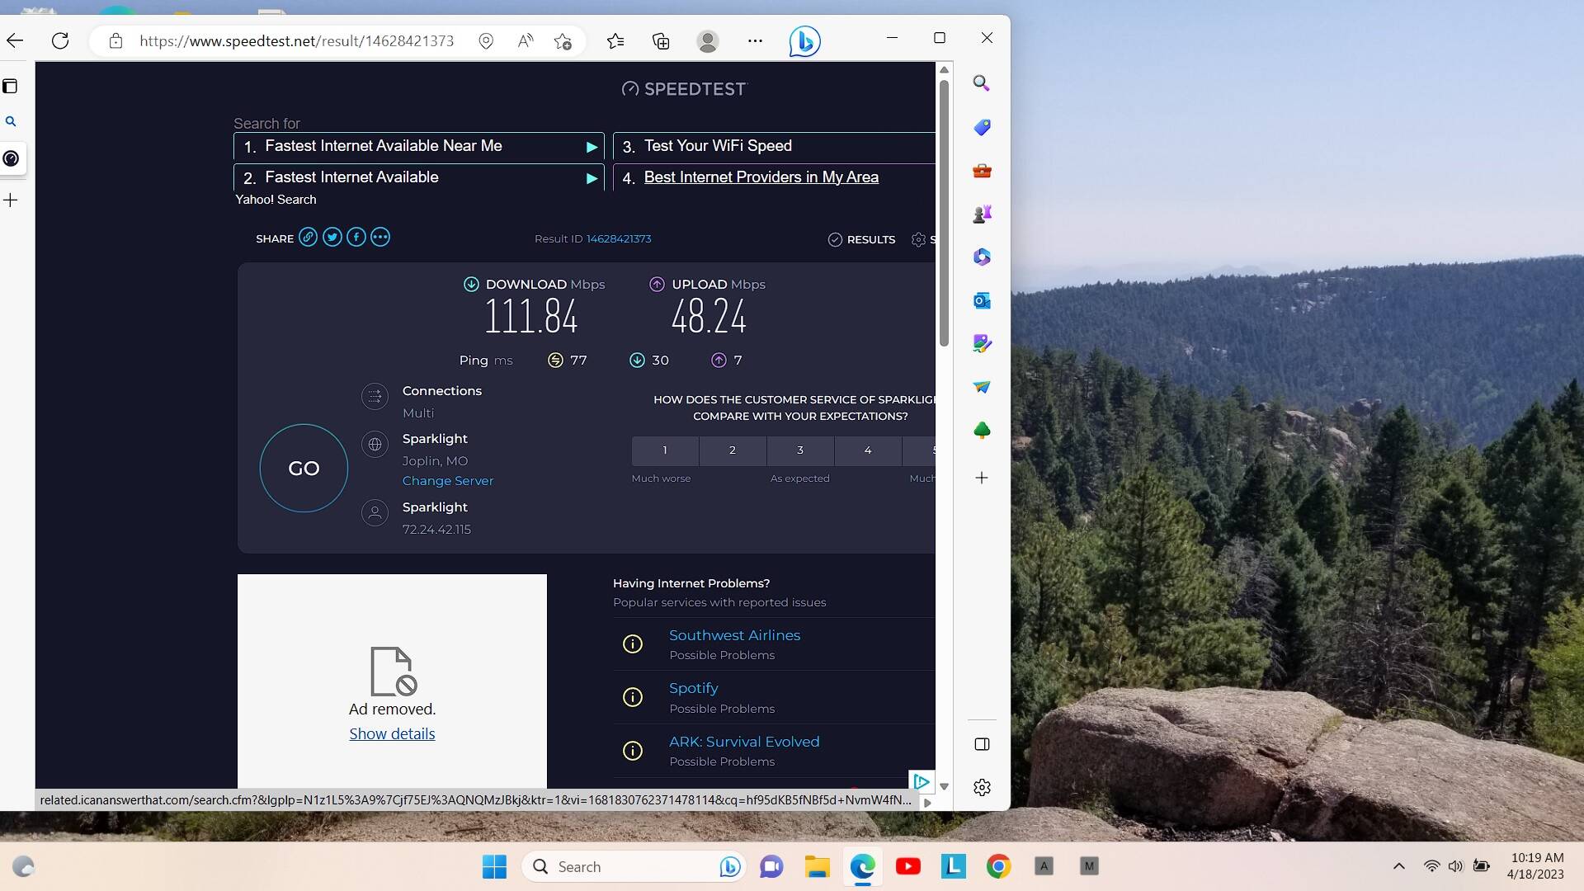Click the more share options icon
The width and height of the screenshot is (1584, 891).
coord(381,236)
